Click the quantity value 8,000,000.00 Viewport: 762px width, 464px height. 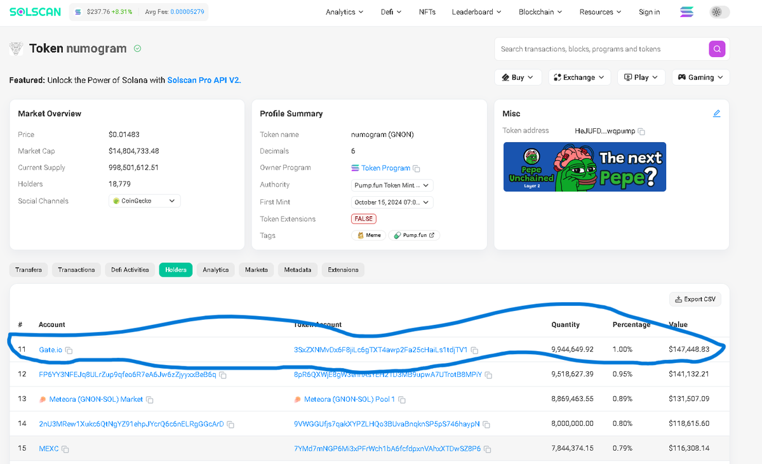[x=572, y=423]
